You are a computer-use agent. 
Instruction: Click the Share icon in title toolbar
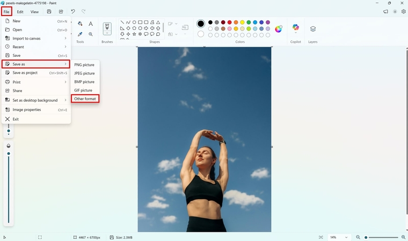[61, 11]
